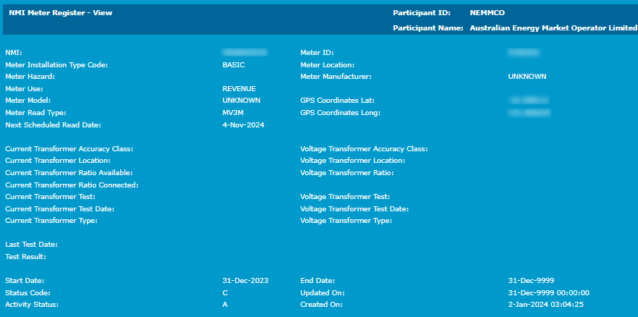Click the blurred NMI value
This screenshot has height=317, width=638.
[x=244, y=53]
